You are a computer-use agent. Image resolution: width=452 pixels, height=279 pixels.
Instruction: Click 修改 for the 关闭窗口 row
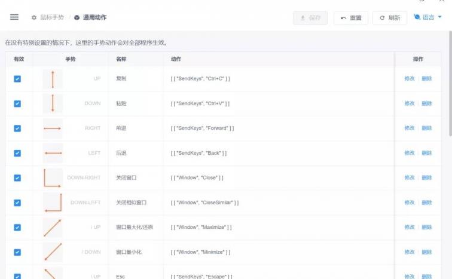click(x=410, y=177)
